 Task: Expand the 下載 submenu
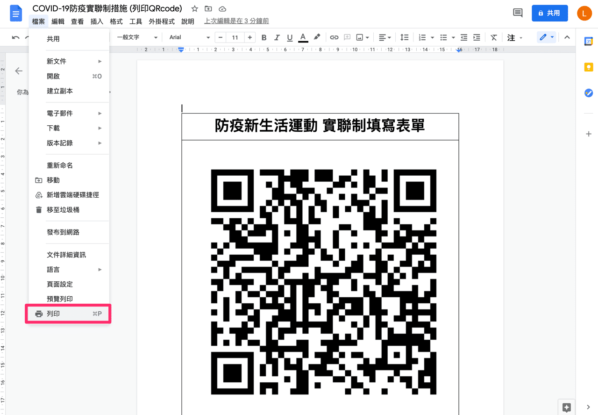[x=69, y=128]
